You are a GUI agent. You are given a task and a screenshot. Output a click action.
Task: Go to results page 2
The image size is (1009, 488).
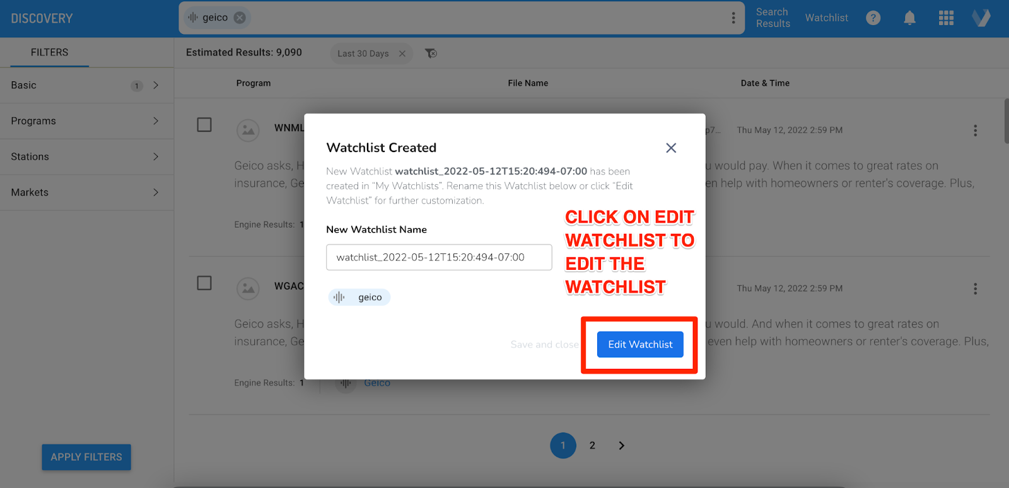coord(592,445)
